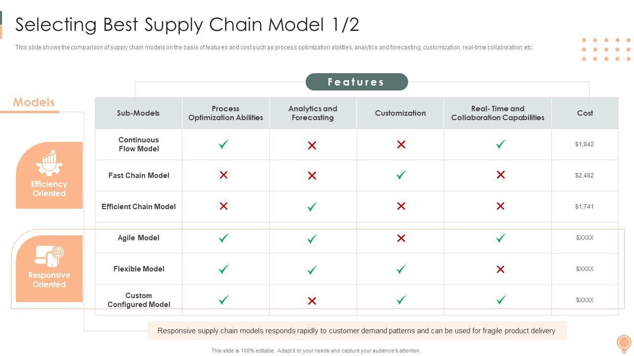
Task: Click red cross for Agile Model customization
Action: pyautogui.click(x=401, y=238)
